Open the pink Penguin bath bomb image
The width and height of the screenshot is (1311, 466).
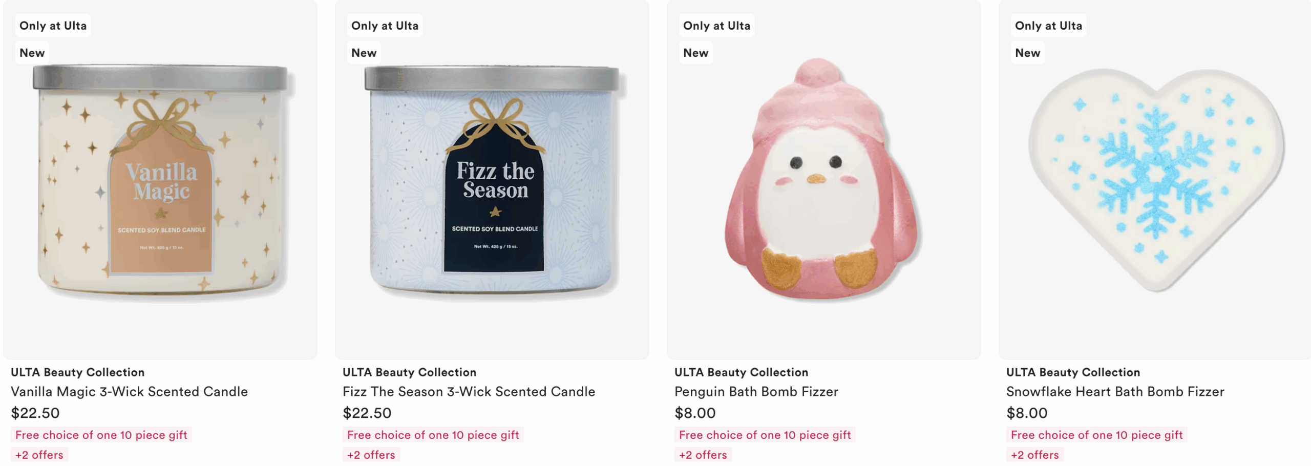[x=824, y=179]
